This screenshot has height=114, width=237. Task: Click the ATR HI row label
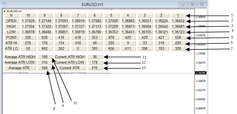(x=12, y=43)
